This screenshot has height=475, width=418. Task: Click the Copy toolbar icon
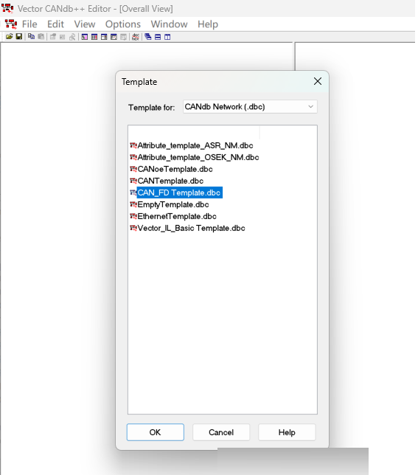31,37
